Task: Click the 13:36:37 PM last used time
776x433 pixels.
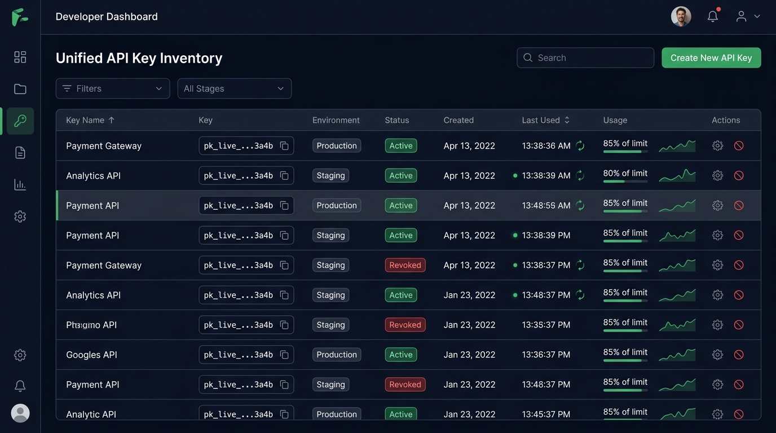Action: [x=546, y=355]
